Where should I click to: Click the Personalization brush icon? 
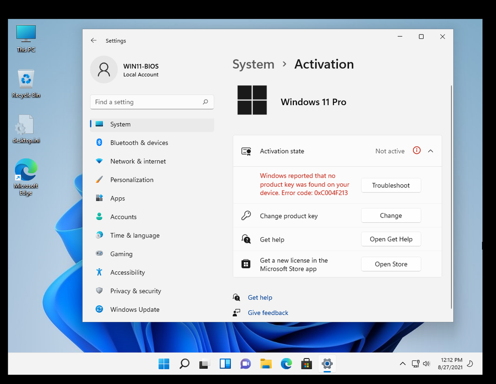tap(99, 180)
